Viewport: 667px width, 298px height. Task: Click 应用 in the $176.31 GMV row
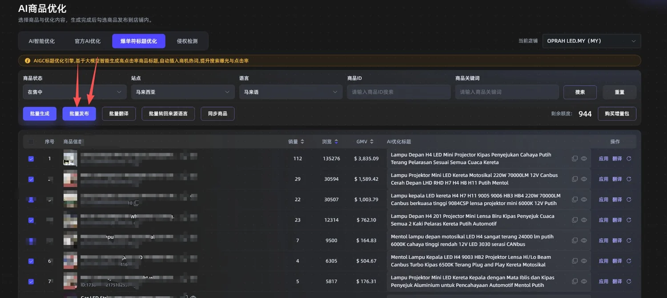pos(603,281)
